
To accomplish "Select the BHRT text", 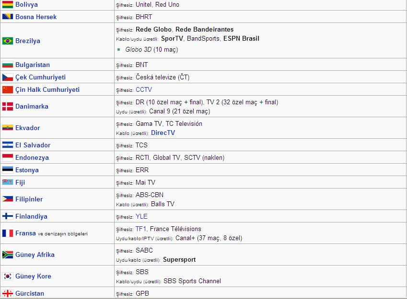I will (144, 17).
